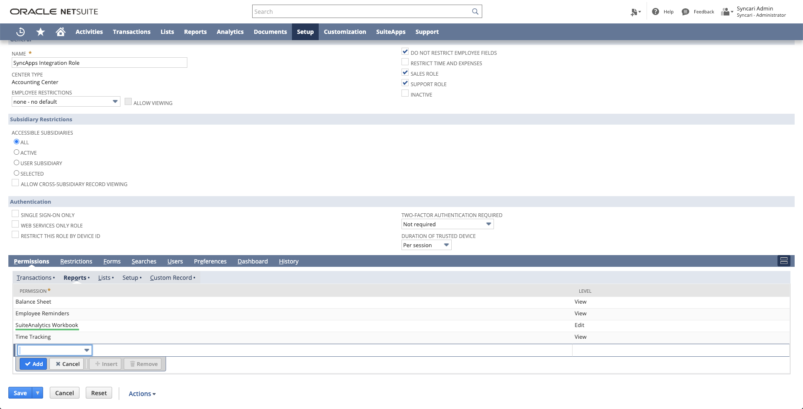Click the Feedback speech bubble icon
The image size is (803, 409).
click(x=685, y=12)
